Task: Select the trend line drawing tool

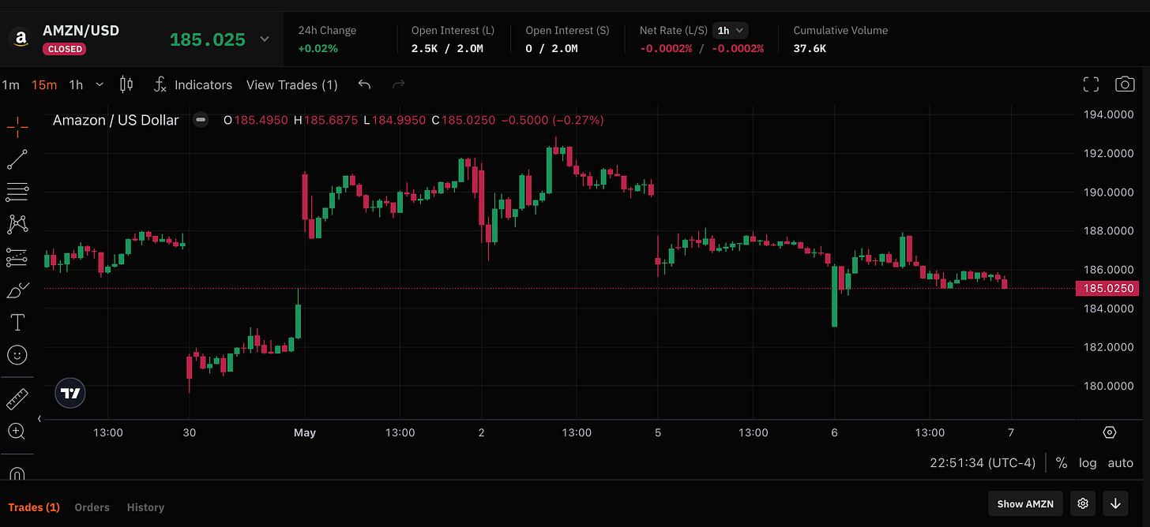Action: coord(17,159)
